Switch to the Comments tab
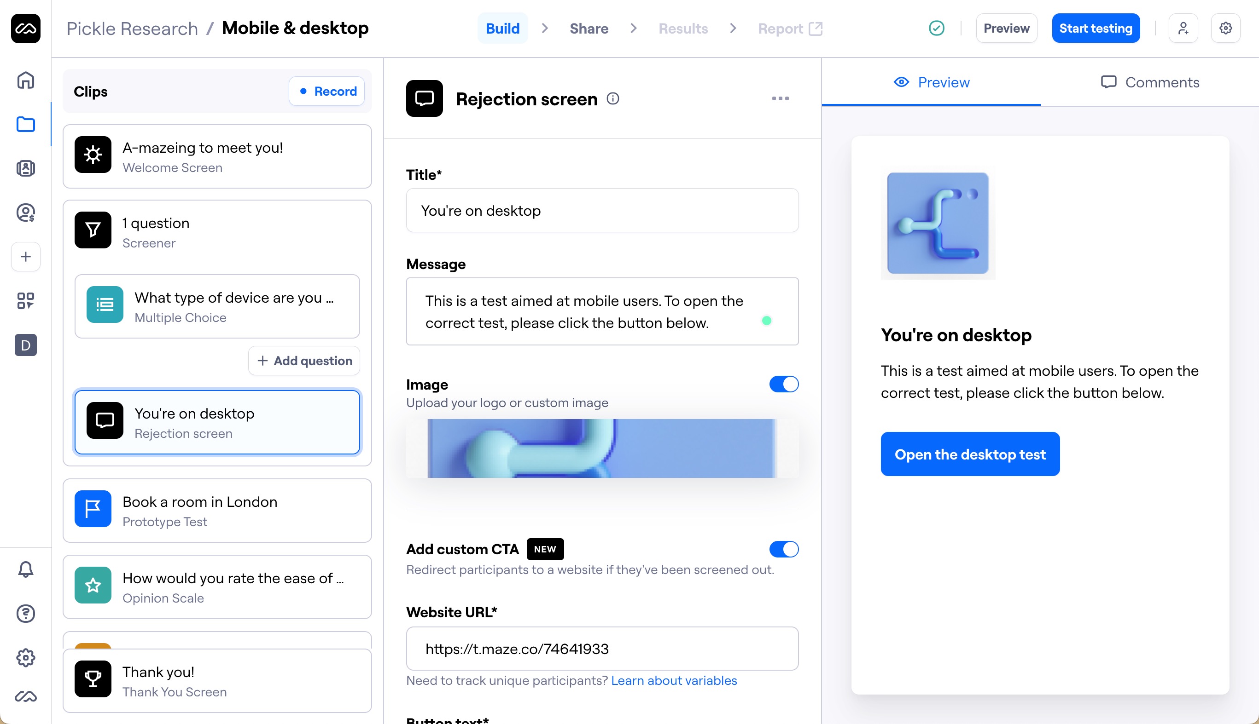Viewport: 1259px width, 724px height. [1149, 82]
